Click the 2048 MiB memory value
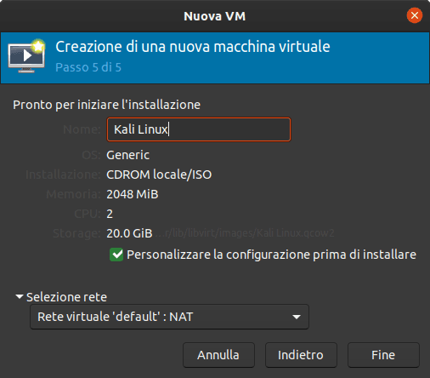Screen dimensions: 430x378 click(x=133, y=194)
